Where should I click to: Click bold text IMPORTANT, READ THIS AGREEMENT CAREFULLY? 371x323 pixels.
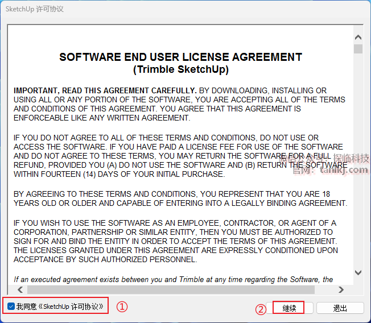[x=105, y=90]
